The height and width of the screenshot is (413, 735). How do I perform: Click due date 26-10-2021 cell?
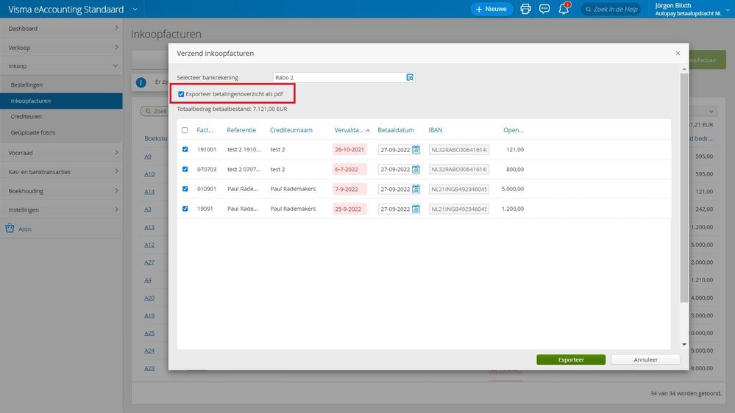click(x=349, y=149)
